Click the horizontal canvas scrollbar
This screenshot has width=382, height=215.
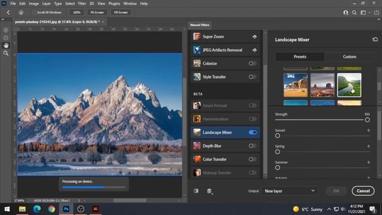click(130, 201)
